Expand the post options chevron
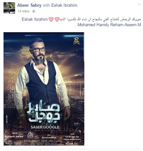The image size is (143, 151). (139, 4)
